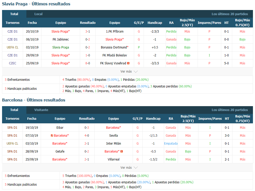Click the handicap value +0.5
255x191 pixels.
coord(155,47)
